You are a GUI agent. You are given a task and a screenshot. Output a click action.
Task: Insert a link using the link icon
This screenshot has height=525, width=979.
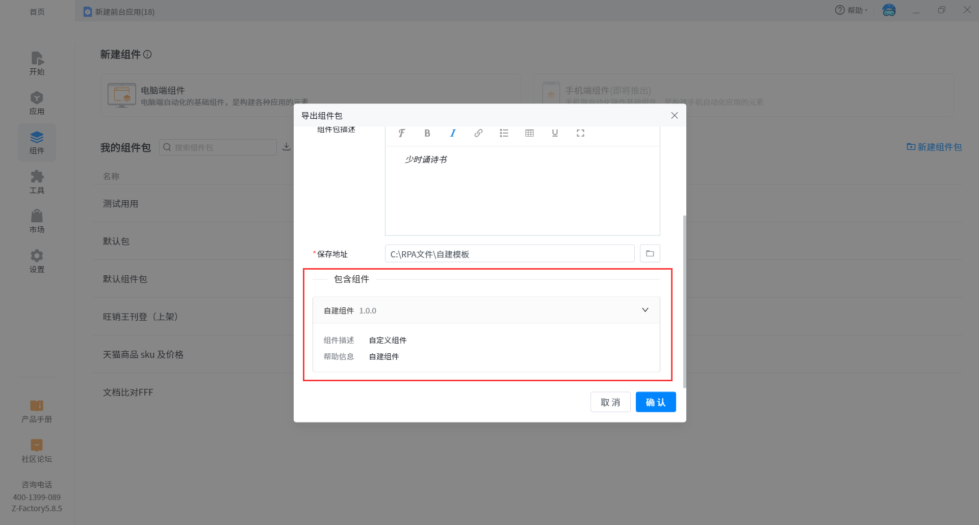coord(478,133)
